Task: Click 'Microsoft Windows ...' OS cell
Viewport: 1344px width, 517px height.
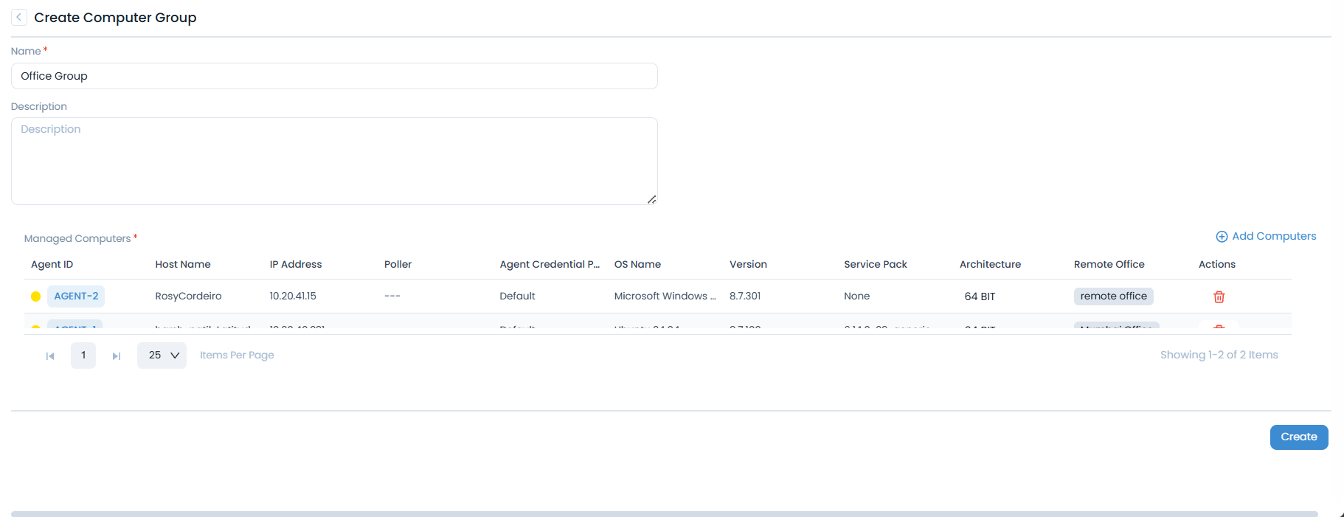Action: point(665,296)
